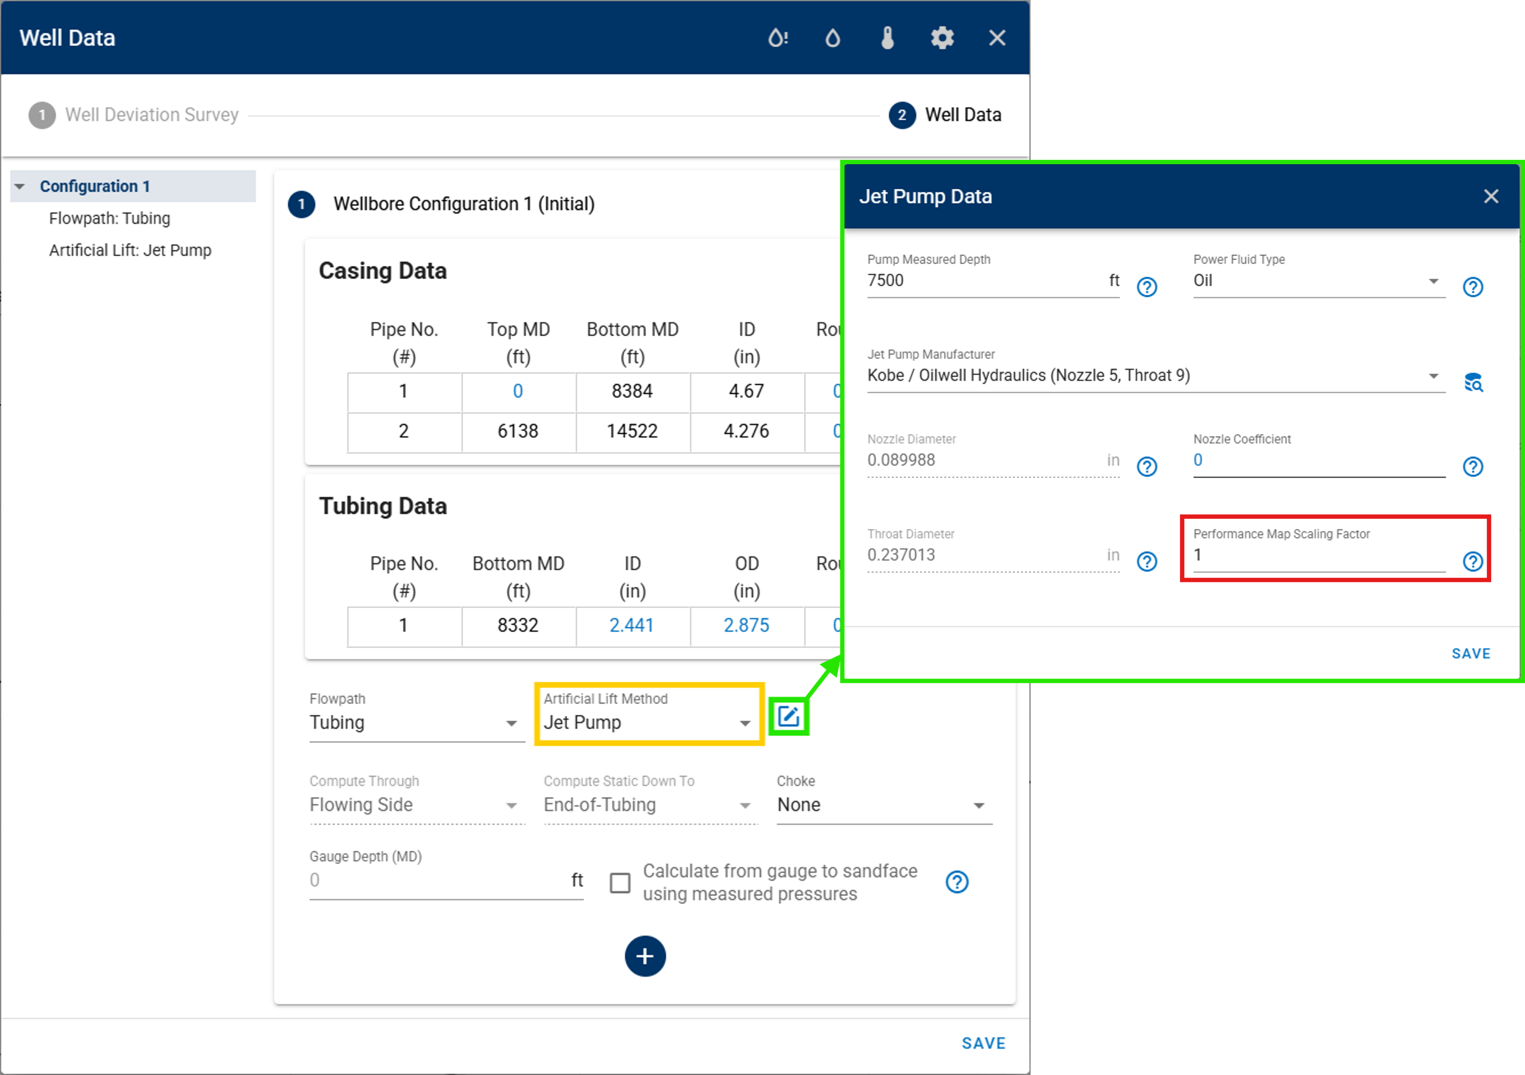
Task: Show help for Performance Map Scaling Factor
Action: pos(1472,562)
